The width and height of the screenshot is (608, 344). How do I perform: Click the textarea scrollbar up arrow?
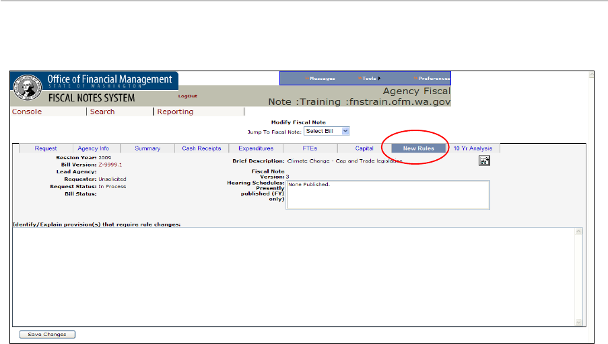pos(578,231)
